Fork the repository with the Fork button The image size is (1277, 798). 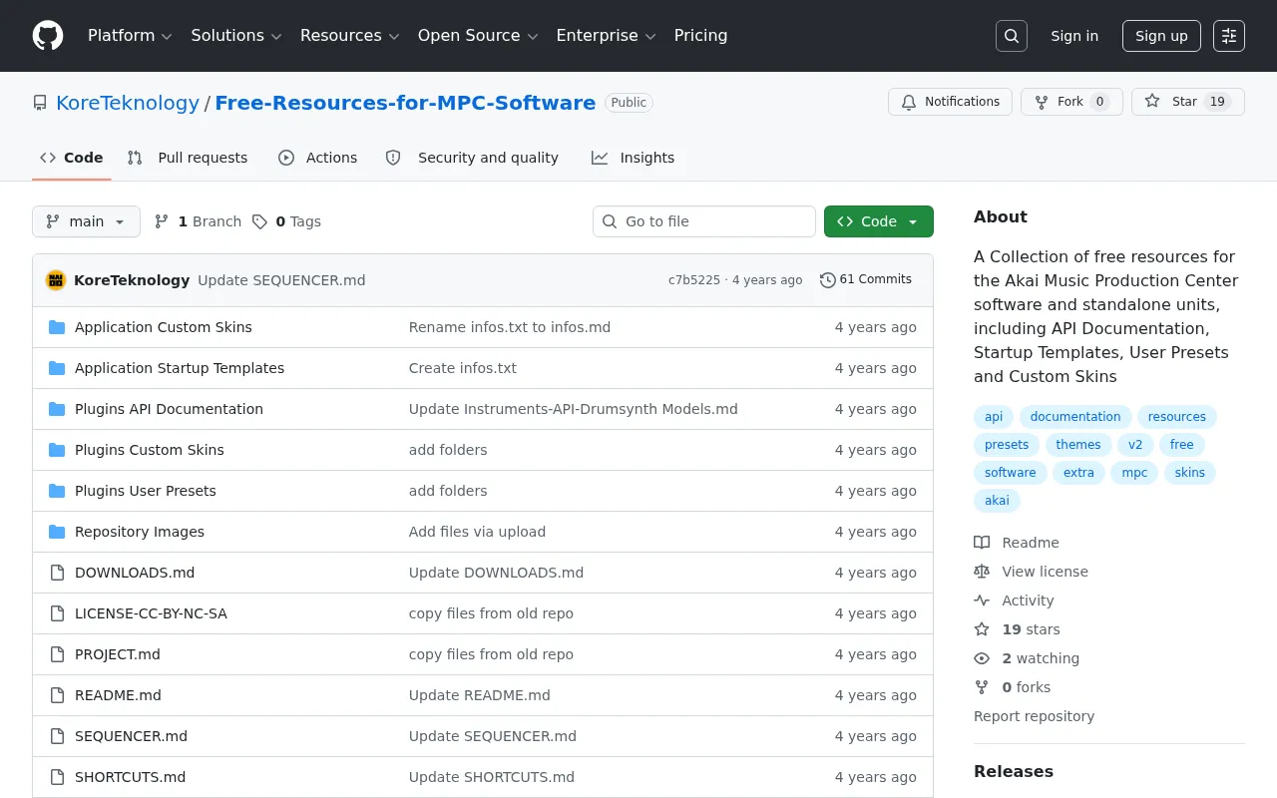click(1071, 102)
